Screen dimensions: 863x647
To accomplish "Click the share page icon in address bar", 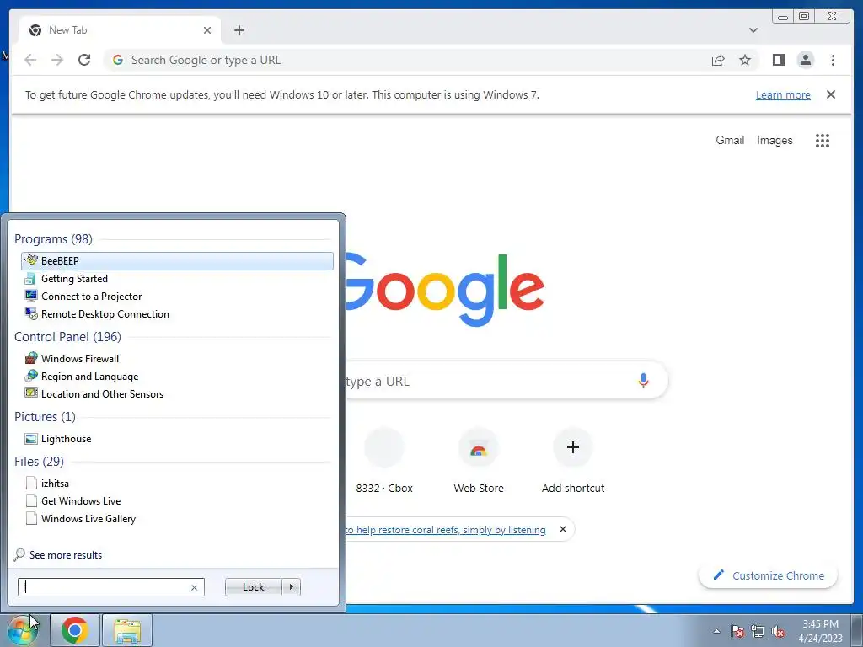I will tap(718, 60).
